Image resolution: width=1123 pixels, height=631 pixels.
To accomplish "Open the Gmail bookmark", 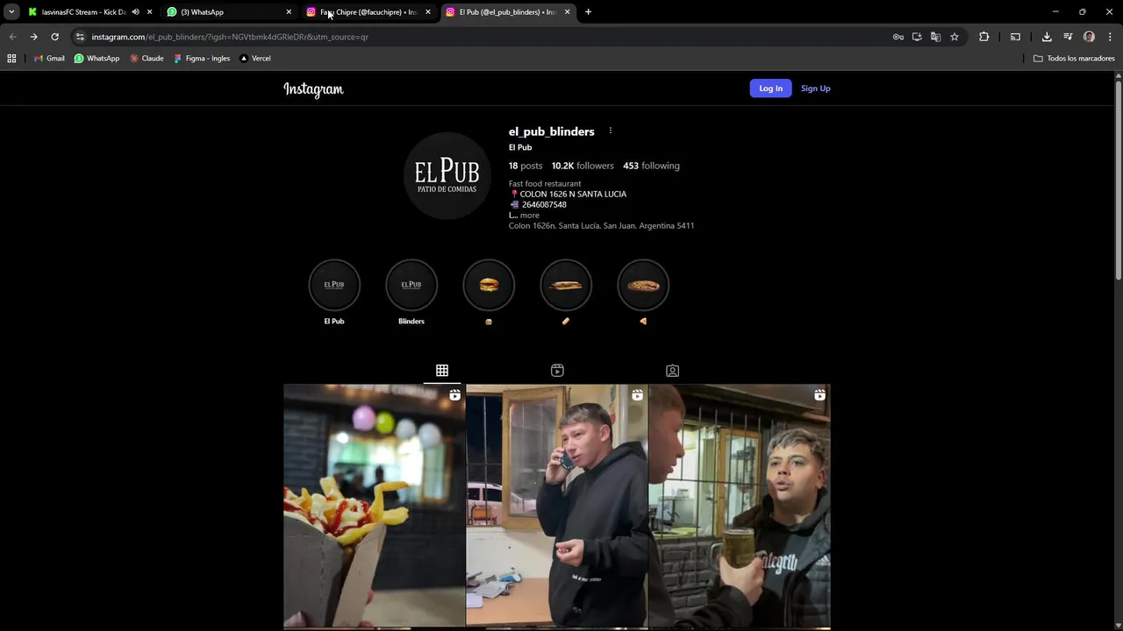I will tap(49, 59).
